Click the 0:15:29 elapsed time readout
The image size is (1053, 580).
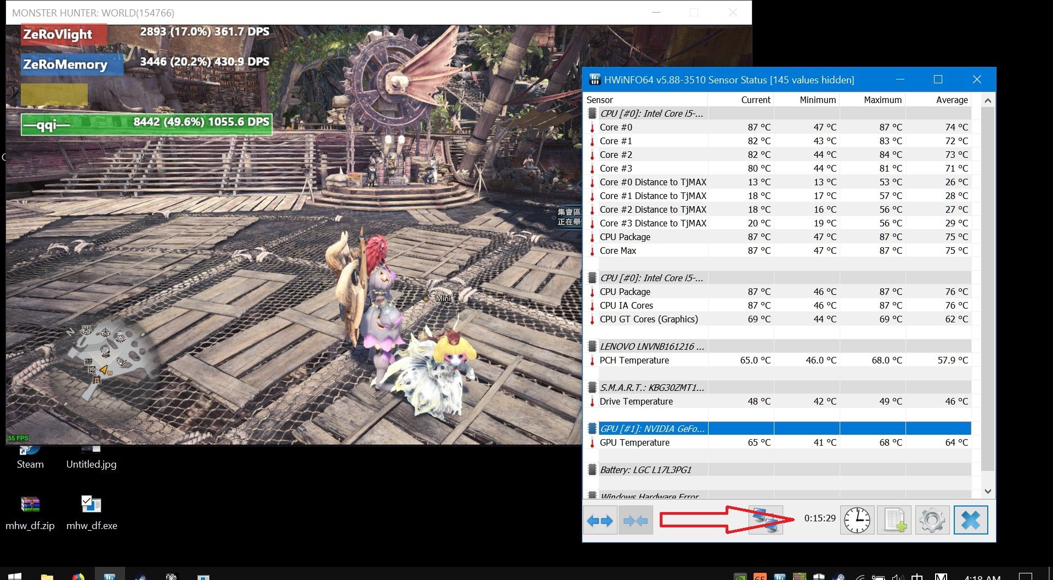pos(820,518)
